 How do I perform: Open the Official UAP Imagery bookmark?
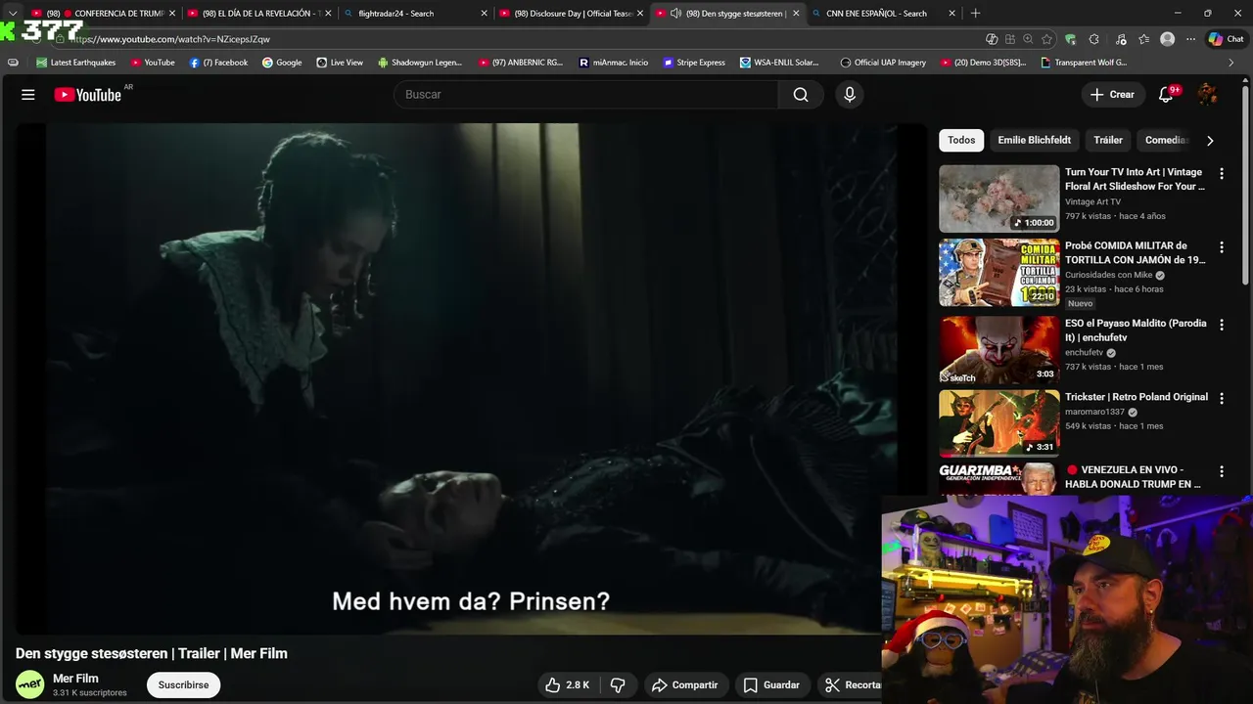click(883, 63)
